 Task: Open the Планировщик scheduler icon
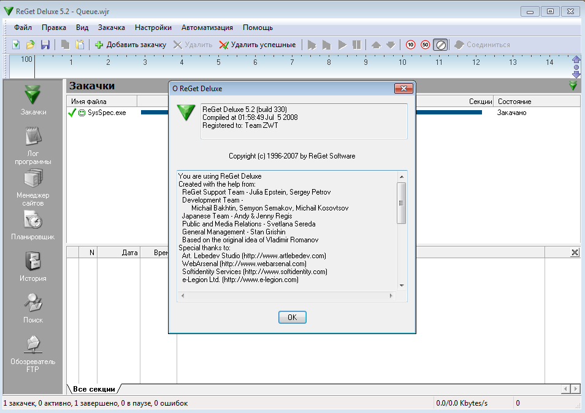click(x=33, y=225)
